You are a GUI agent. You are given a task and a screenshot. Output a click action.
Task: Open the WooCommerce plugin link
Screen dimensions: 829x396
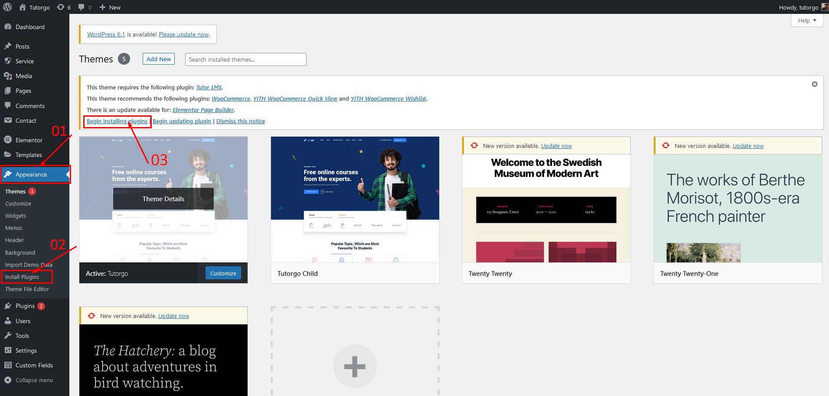click(231, 98)
